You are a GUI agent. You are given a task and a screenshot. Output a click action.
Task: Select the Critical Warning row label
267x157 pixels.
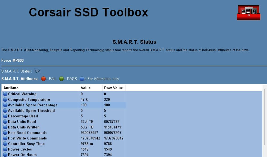pos(22,94)
